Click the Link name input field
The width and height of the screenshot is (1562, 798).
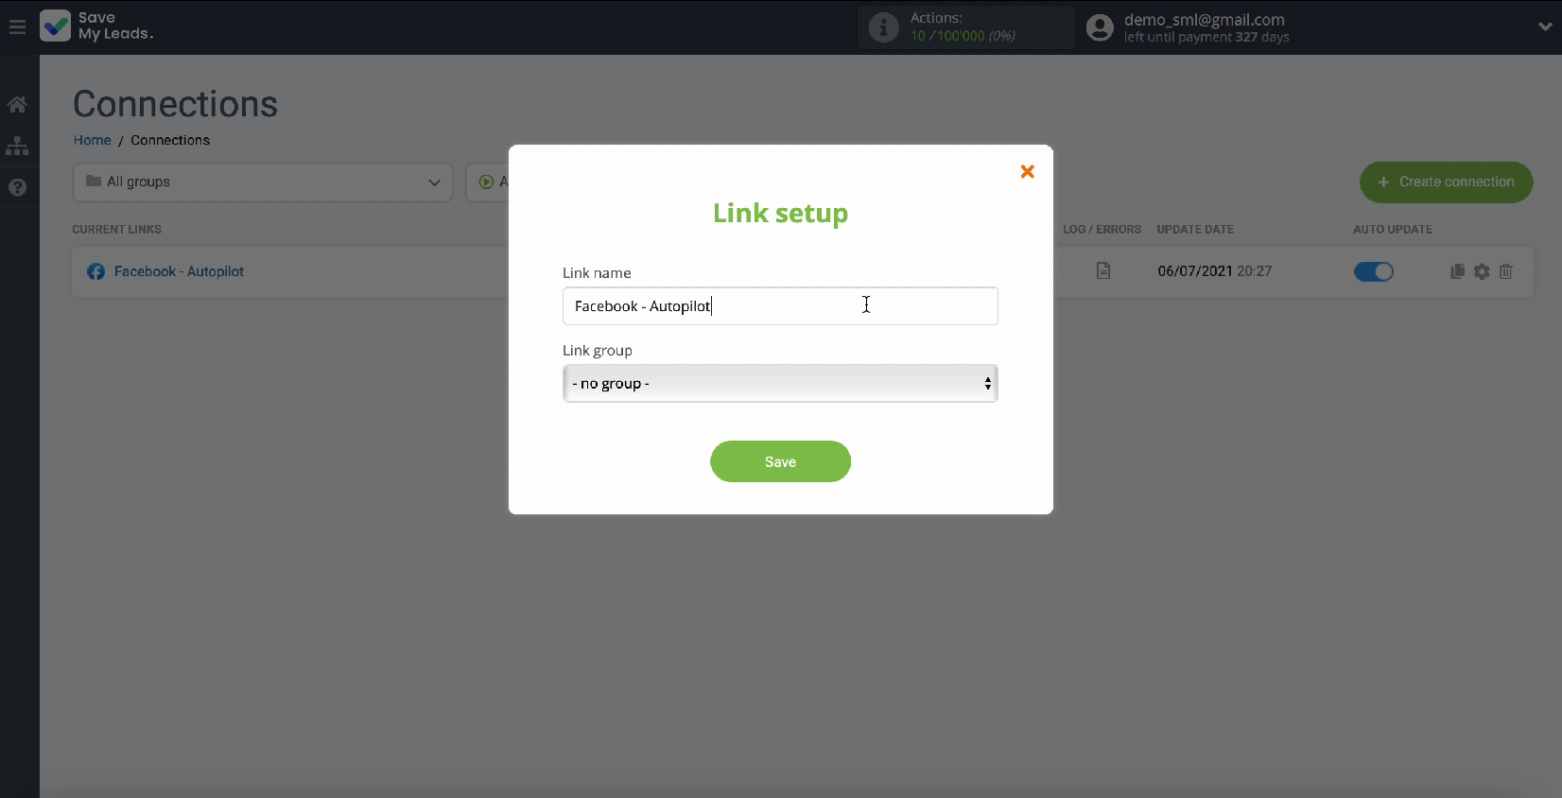coord(780,306)
